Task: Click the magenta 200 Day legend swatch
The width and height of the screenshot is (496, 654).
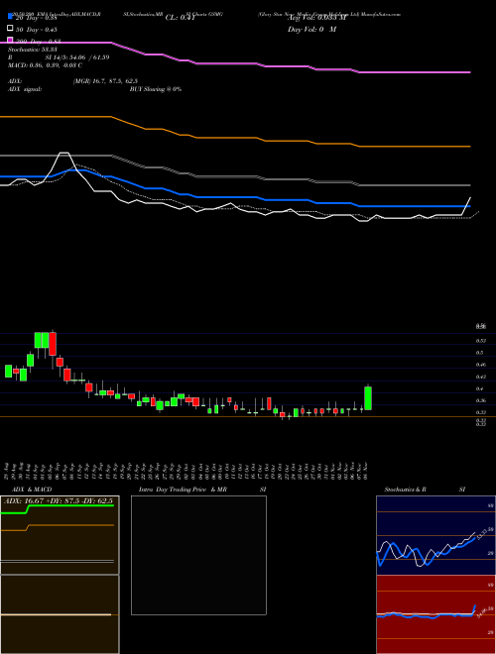Action: tap(11, 40)
